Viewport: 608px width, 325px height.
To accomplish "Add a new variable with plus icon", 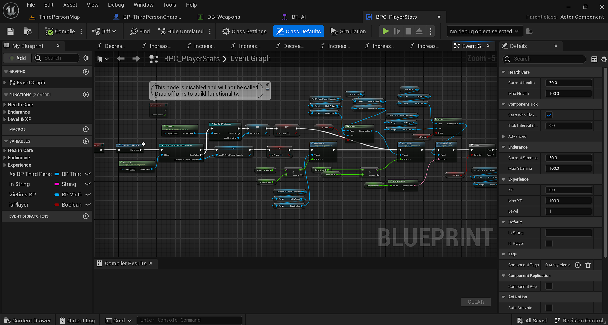I will (x=86, y=141).
